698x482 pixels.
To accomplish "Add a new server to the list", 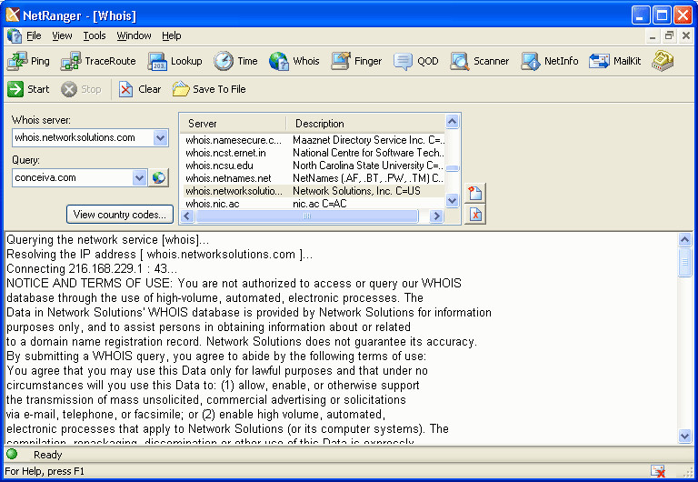I will pyautogui.click(x=475, y=194).
